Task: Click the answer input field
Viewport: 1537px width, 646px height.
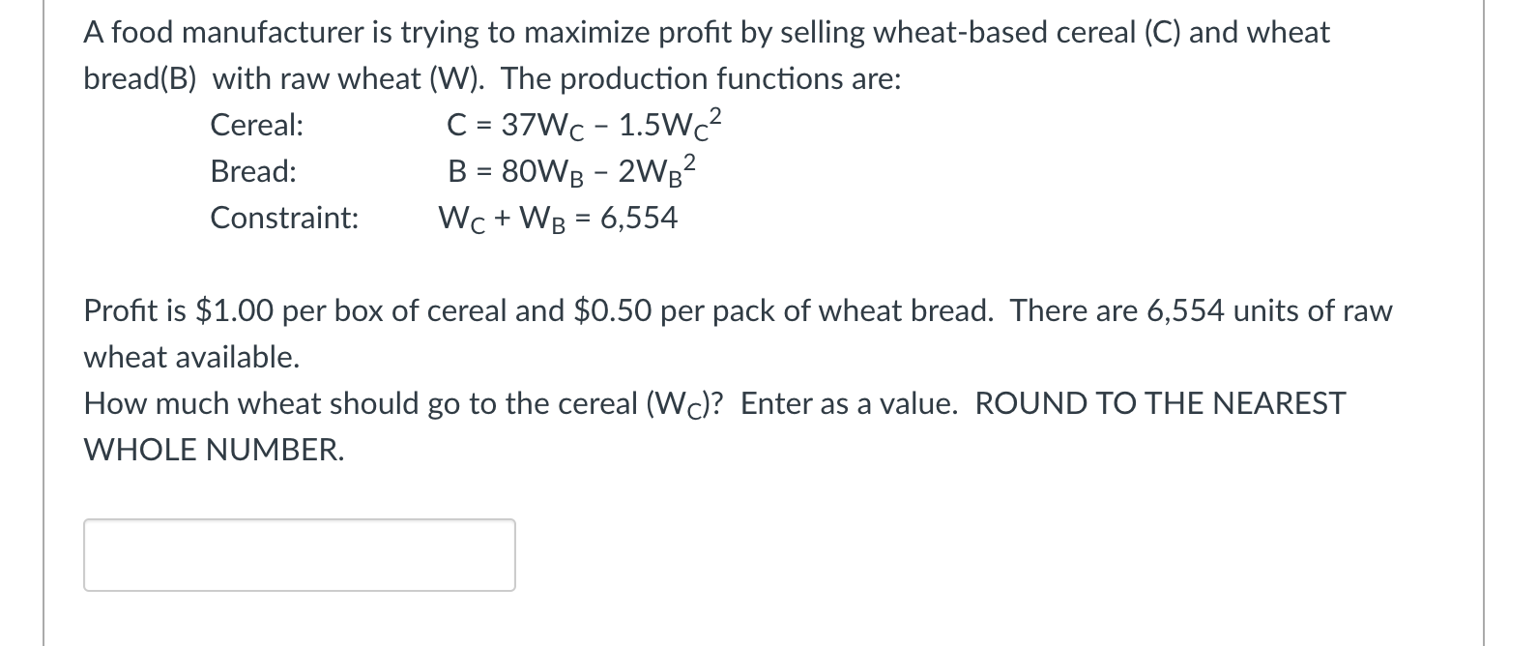Action: click(x=300, y=555)
